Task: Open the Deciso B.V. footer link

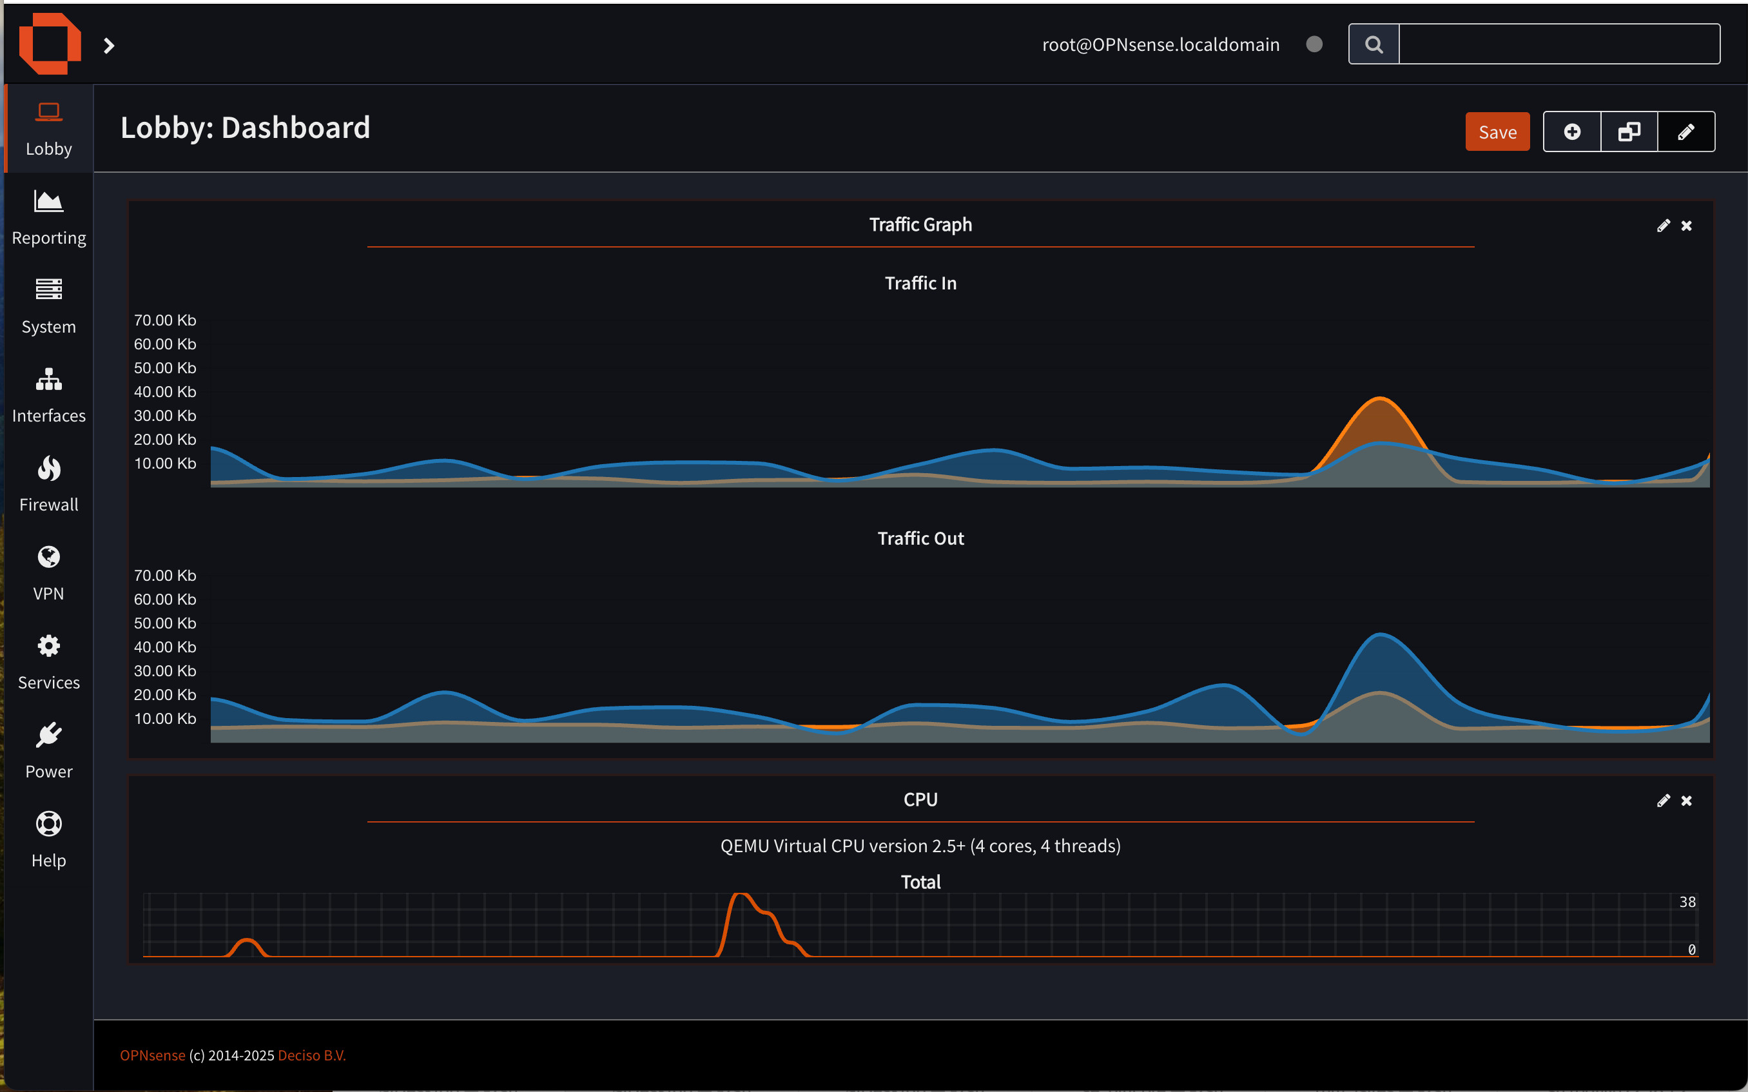Action: (311, 1055)
